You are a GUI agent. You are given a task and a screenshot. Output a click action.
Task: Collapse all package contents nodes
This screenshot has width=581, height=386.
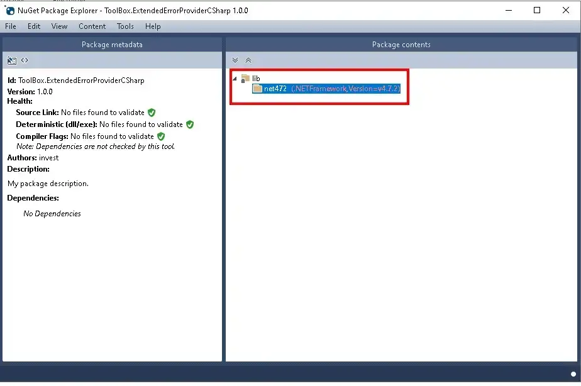pos(248,60)
